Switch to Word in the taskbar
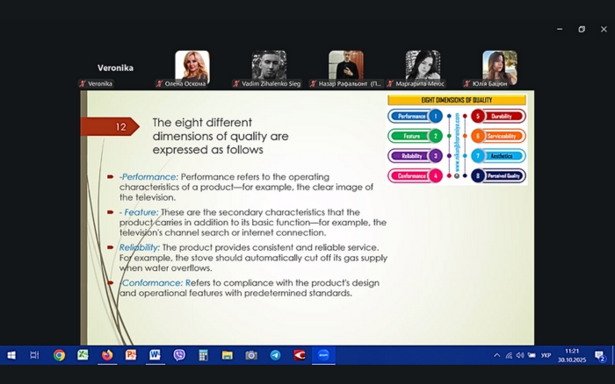 [x=156, y=355]
